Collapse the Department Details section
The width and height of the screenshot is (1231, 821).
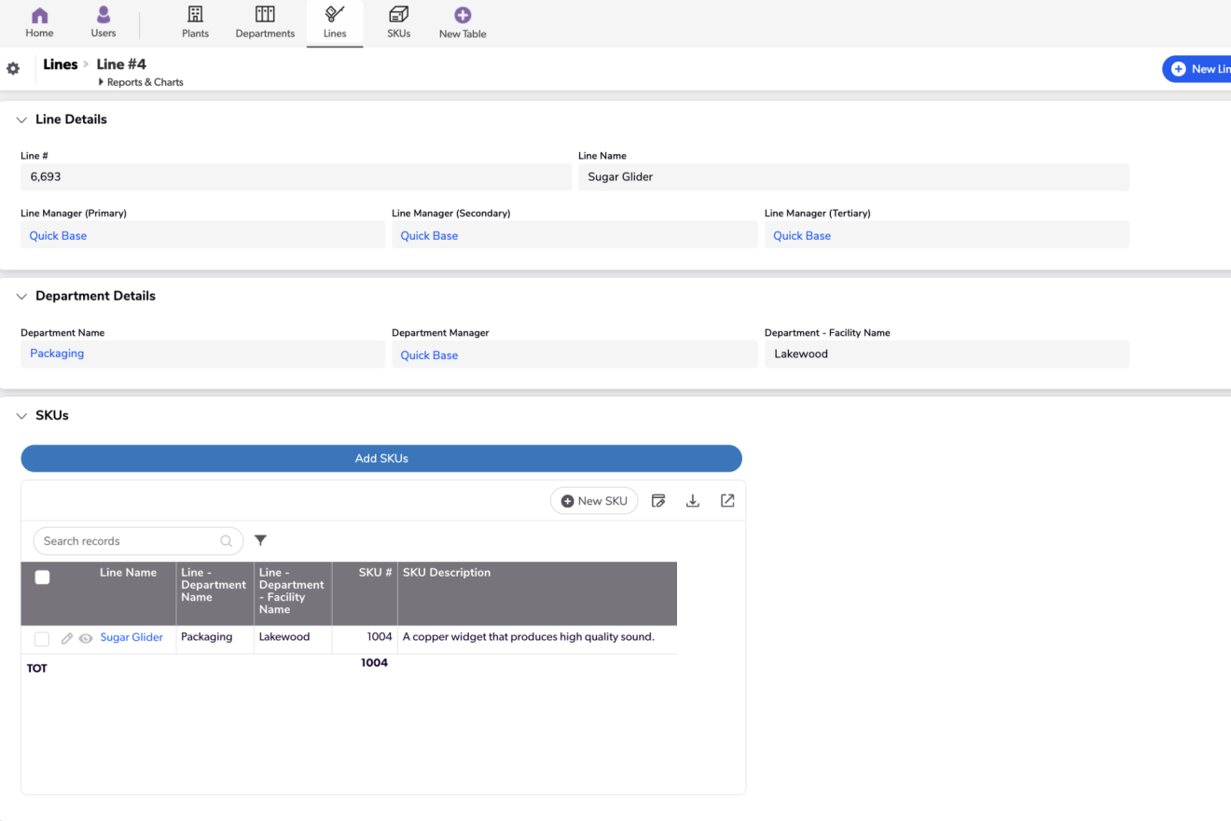pyautogui.click(x=21, y=296)
